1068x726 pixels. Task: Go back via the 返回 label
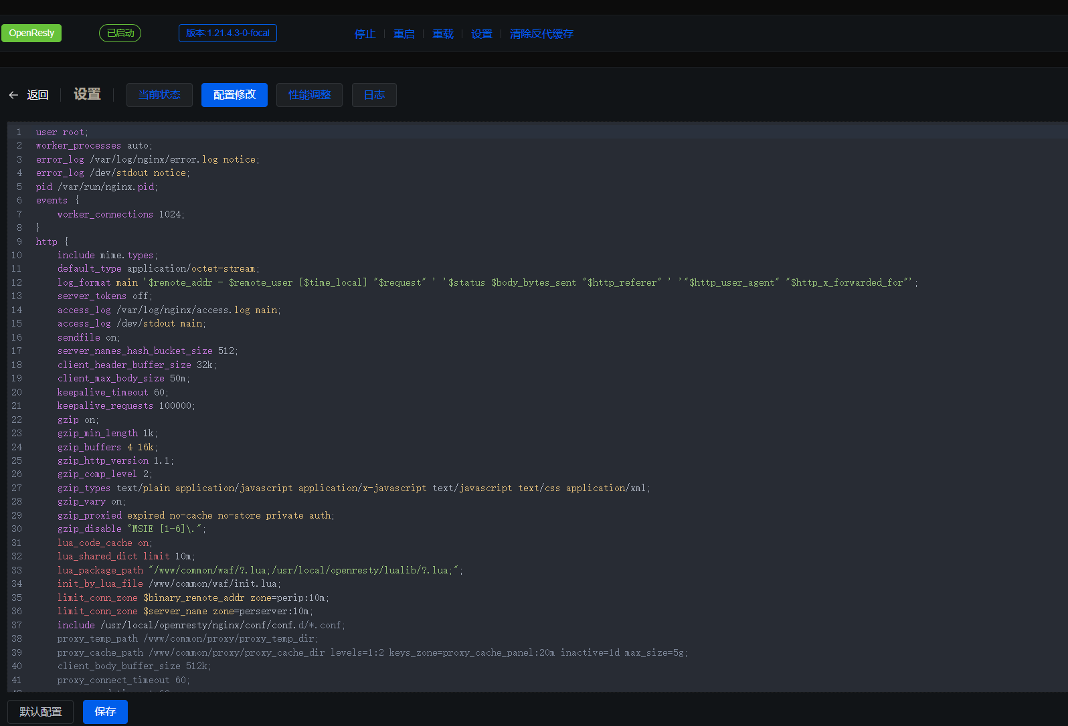tap(37, 95)
